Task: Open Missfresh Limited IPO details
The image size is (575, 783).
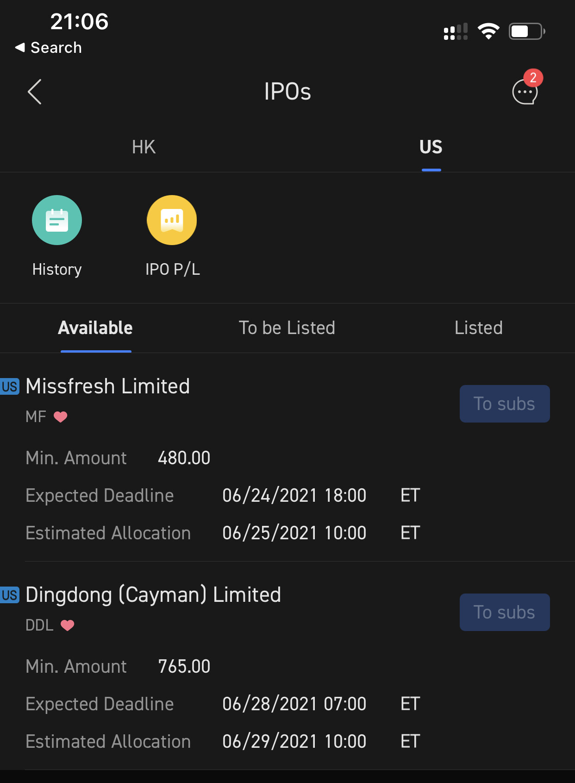Action: click(108, 386)
